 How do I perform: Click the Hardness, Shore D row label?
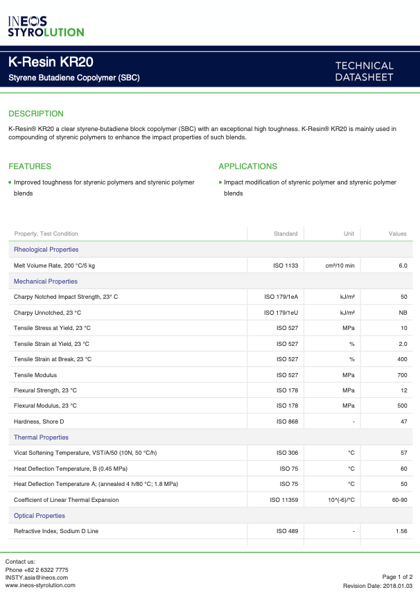coord(39,422)
